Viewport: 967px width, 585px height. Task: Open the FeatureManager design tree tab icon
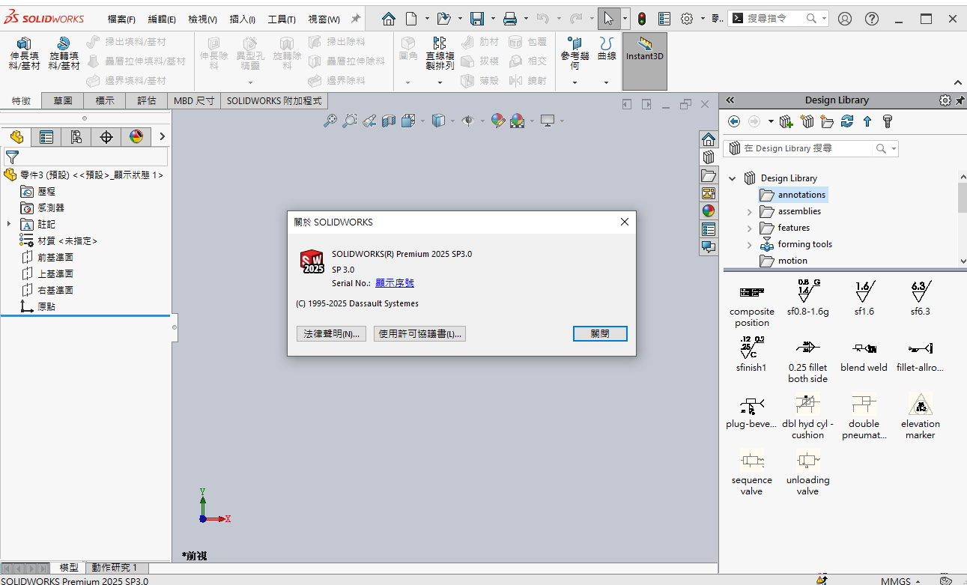point(16,136)
